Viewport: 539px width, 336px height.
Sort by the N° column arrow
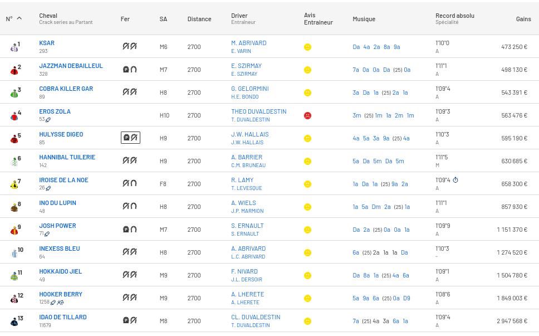tap(19, 19)
